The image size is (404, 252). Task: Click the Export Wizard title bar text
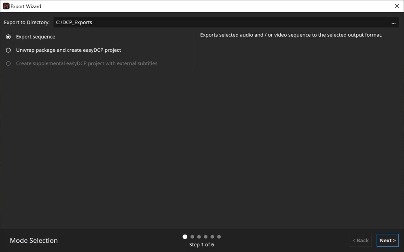26,6
